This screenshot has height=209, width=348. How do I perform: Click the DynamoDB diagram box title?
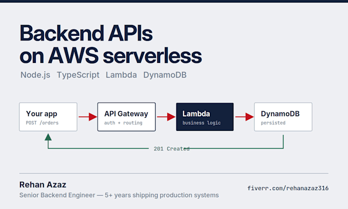(280, 113)
